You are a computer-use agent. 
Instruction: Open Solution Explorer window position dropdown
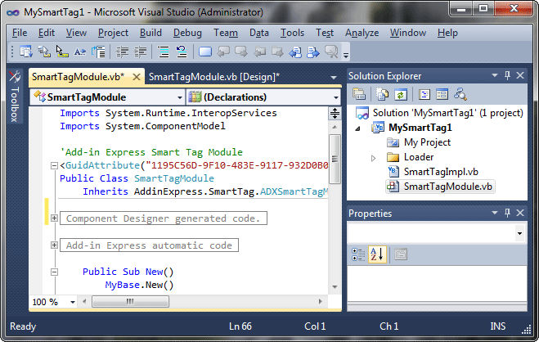pyautogui.click(x=495, y=75)
